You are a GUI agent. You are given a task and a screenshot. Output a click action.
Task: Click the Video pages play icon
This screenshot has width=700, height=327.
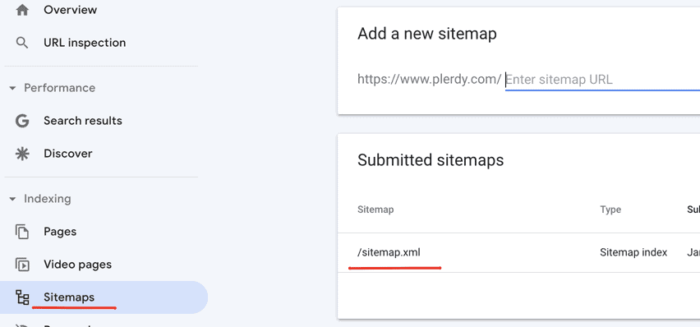[x=22, y=265]
